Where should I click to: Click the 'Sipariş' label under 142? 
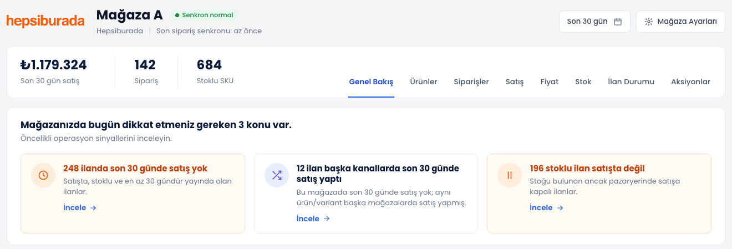tap(146, 81)
